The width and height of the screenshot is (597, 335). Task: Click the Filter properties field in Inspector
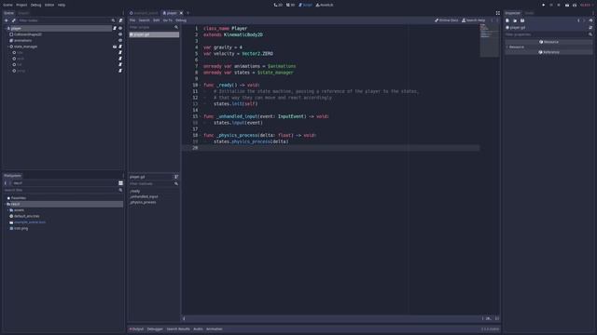(x=548, y=34)
